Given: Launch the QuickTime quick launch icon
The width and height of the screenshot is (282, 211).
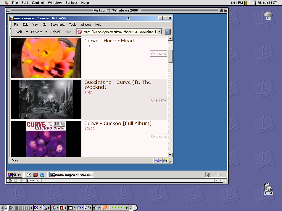Looking at the screenshot, I should point(42,175).
